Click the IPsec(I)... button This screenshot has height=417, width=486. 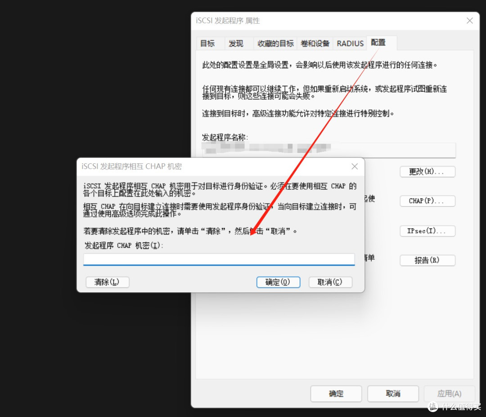pyautogui.click(x=427, y=231)
